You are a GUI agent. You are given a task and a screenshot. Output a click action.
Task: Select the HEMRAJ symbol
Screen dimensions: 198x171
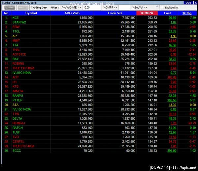(x=19, y=123)
